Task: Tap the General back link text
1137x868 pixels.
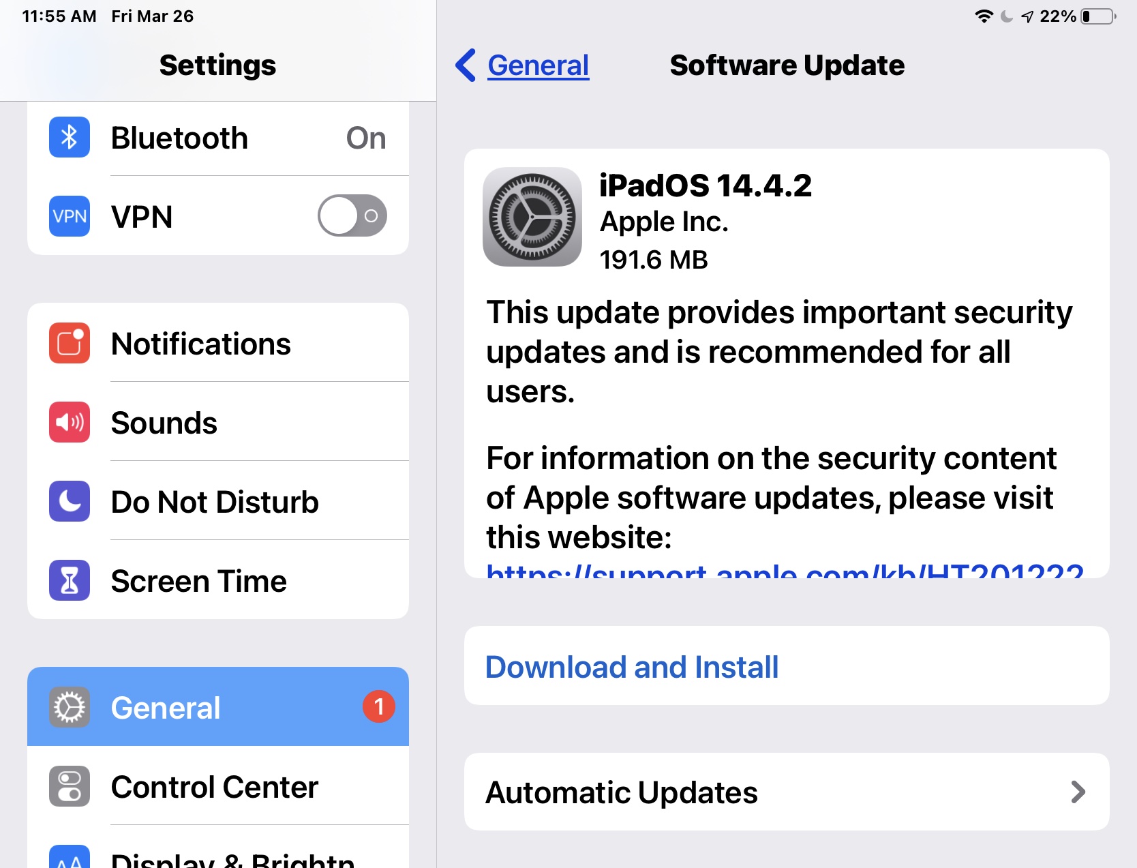Action: pos(539,65)
